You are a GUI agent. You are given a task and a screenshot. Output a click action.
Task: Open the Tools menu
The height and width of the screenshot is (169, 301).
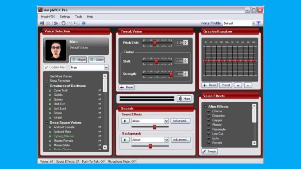point(79,17)
